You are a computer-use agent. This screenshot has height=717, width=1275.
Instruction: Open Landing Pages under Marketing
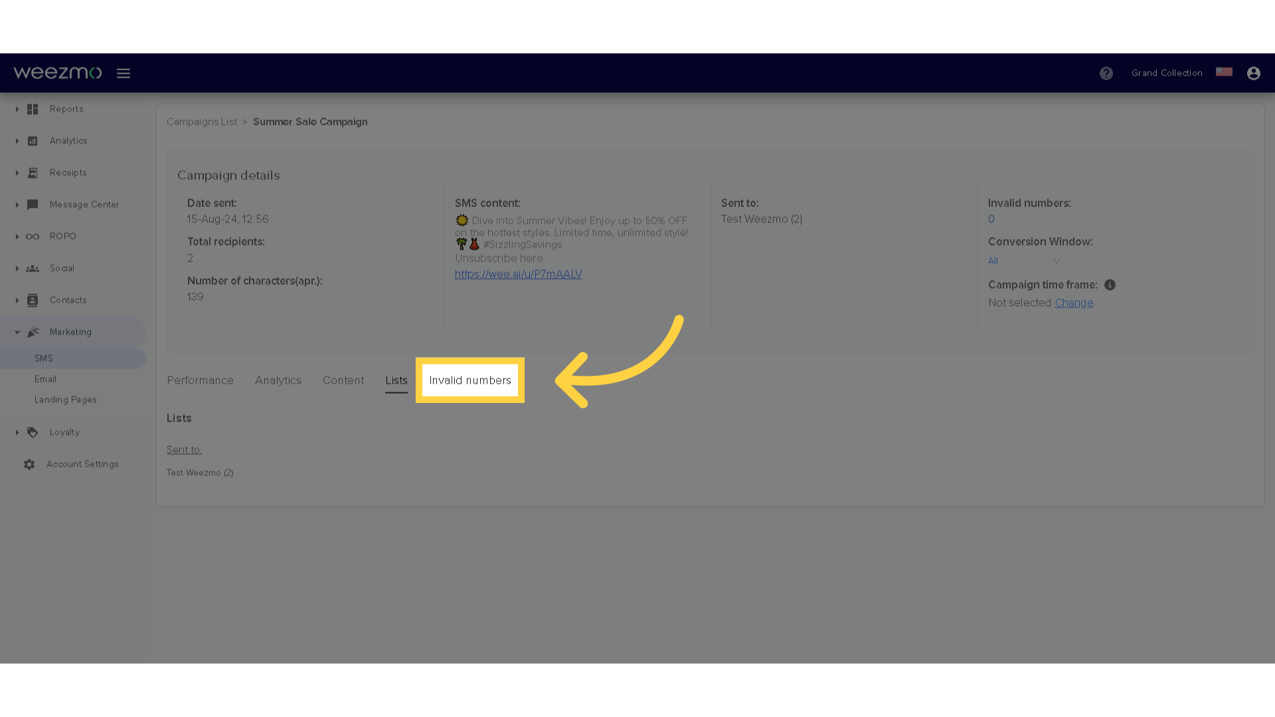[66, 400]
